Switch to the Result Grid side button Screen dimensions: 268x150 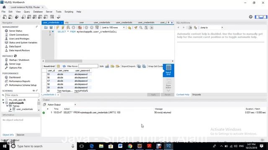coord(168,70)
